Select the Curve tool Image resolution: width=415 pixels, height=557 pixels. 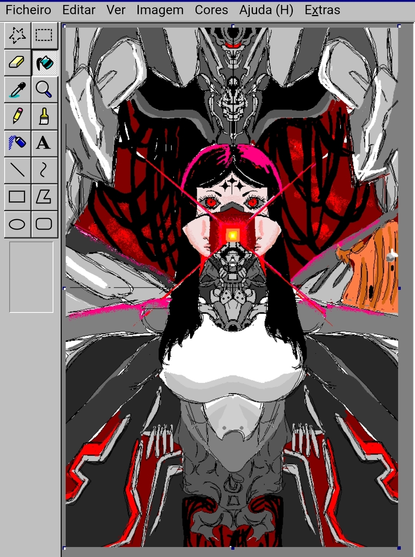point(44,170)
